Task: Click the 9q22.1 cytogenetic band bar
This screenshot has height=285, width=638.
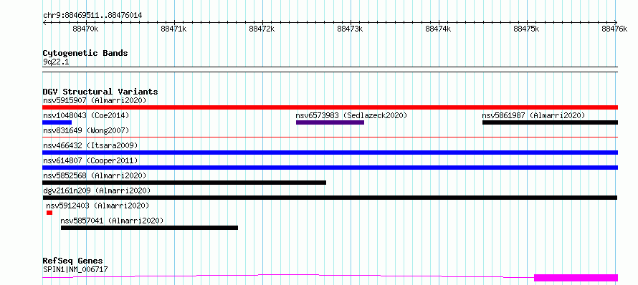Action: click(330, 69)
